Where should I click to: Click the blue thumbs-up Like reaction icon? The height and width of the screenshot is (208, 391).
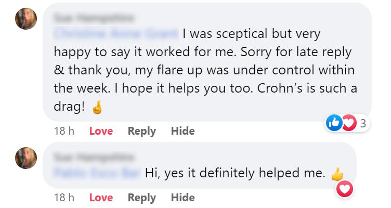[x=333, y=123]
